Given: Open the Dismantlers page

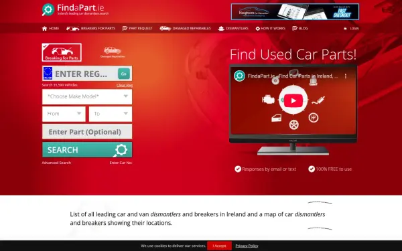Looking at the screenshot, I should 233,28.
